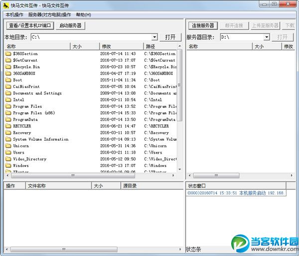The image size is (299, 256).
Task: Click the $360Section folder icon
Action: tap(8, 54)
